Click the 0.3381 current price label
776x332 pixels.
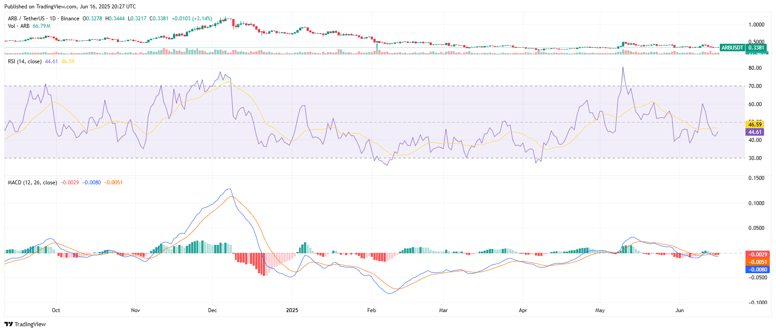pyautogui.click(x=756, y=48)
